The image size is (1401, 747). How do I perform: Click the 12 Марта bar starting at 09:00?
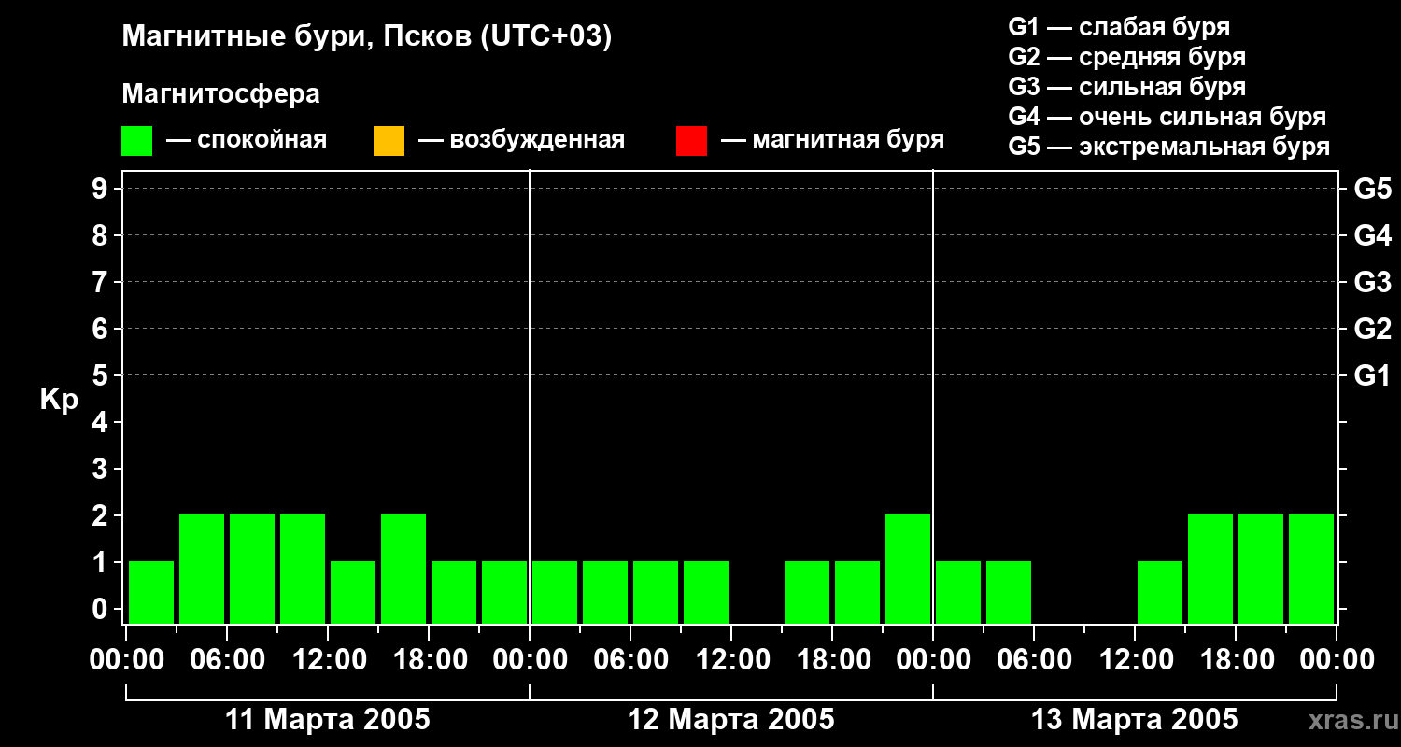click(706, 592)
